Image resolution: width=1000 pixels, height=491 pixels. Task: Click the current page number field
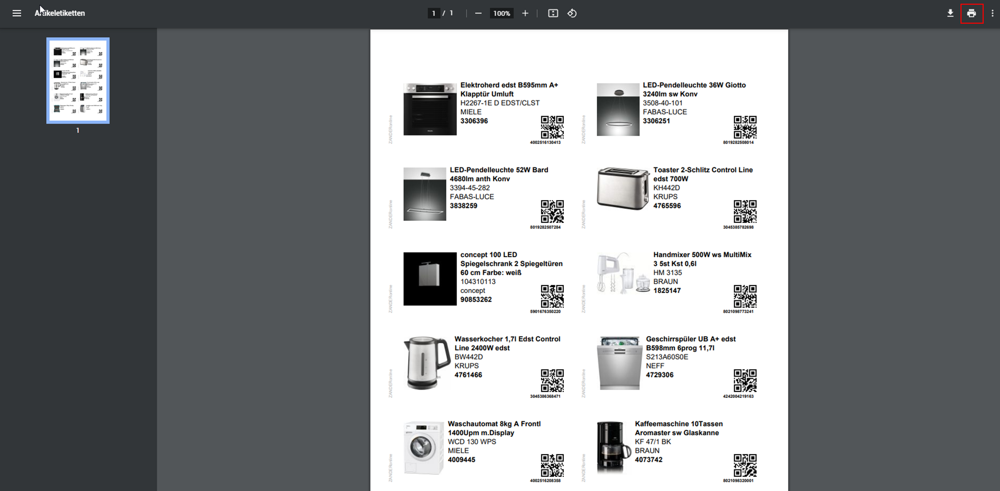pyautogui.click(x=433, y=13)
